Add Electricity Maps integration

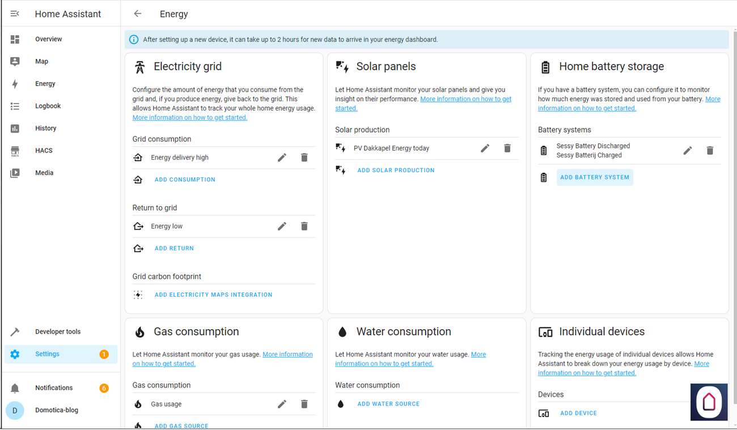click(x=213, y=295)
